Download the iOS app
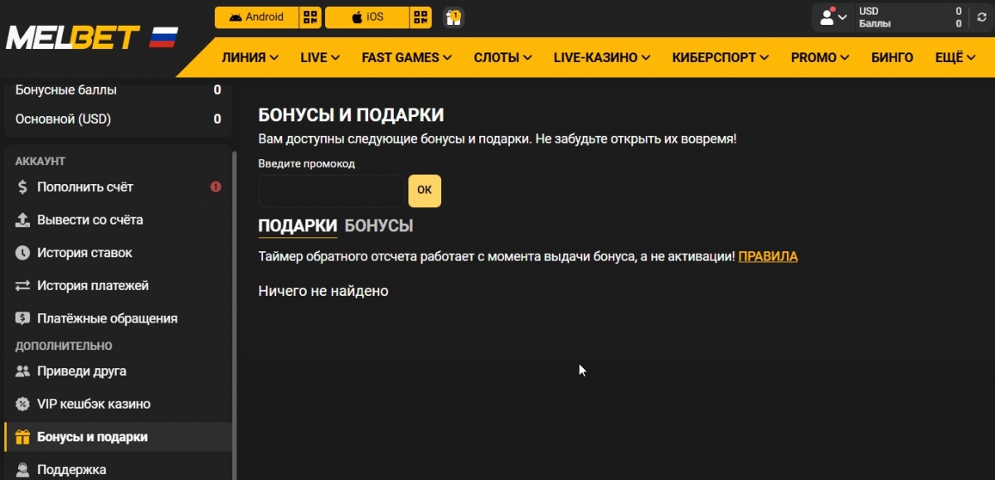The width and height of the screenshot is (995, 480). click(x=366, y=17)
